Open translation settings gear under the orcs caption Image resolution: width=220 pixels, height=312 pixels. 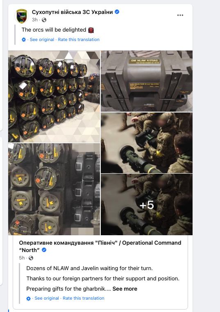coord(24,39)
